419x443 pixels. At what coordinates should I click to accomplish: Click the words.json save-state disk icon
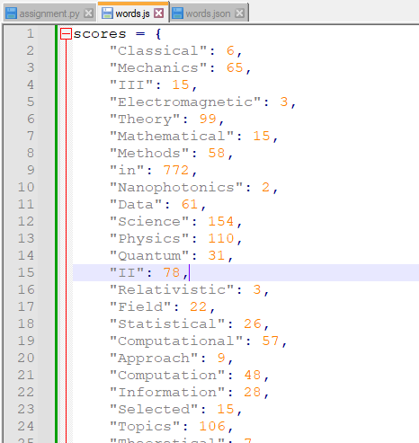[x=177, y=13]
